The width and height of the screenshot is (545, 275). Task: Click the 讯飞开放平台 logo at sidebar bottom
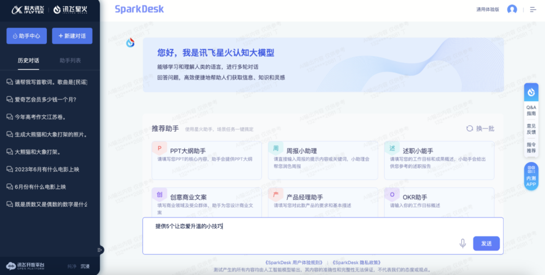point(26,266)
